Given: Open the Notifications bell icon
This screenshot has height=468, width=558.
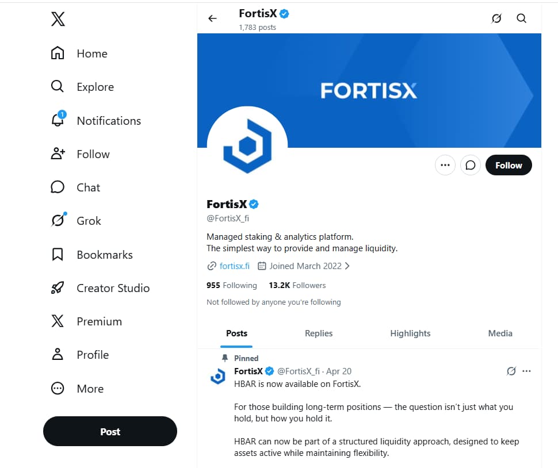Looking at the screenshot, I should pos(58,120).
